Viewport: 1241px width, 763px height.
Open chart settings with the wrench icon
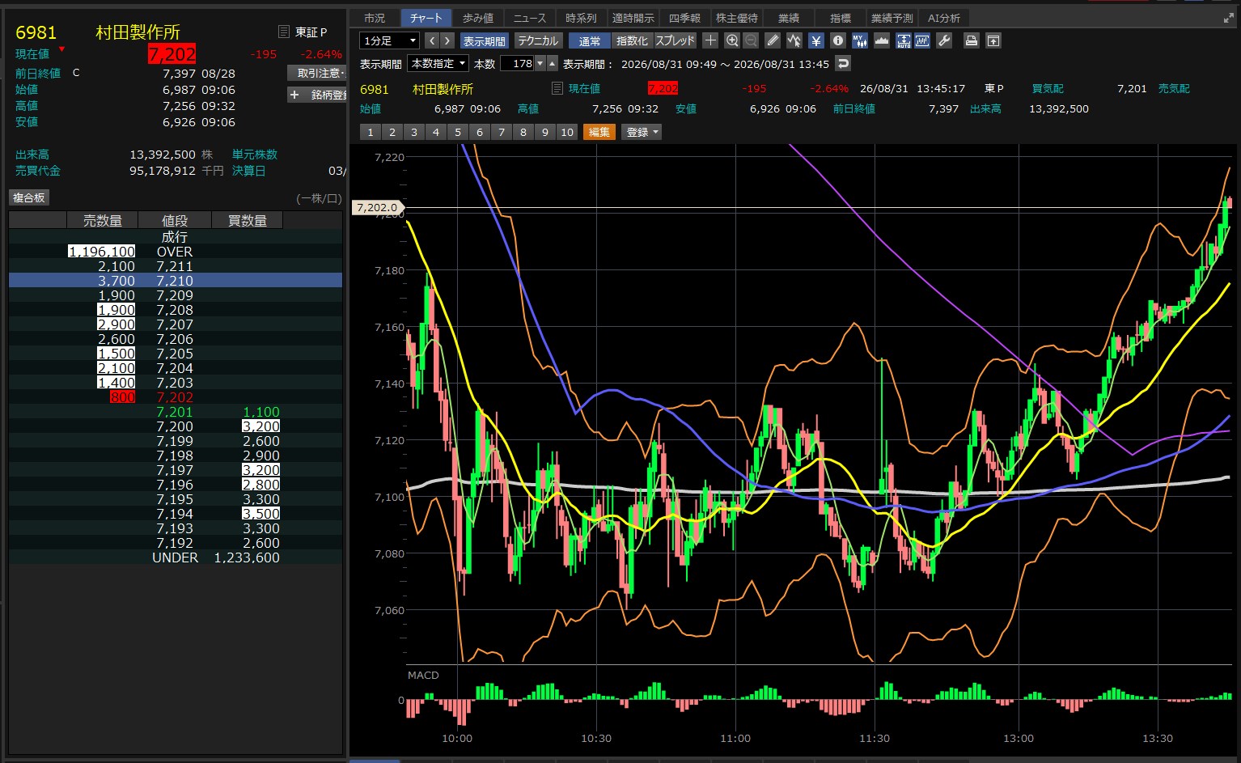944,40
